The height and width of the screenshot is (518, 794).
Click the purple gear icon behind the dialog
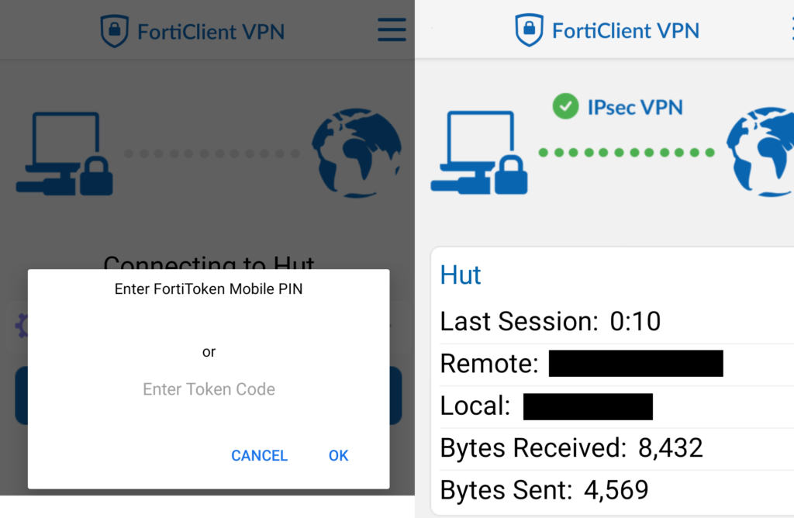coord(21,326)
